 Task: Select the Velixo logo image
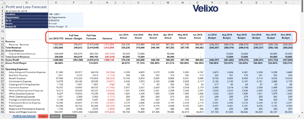coord(205,8)
